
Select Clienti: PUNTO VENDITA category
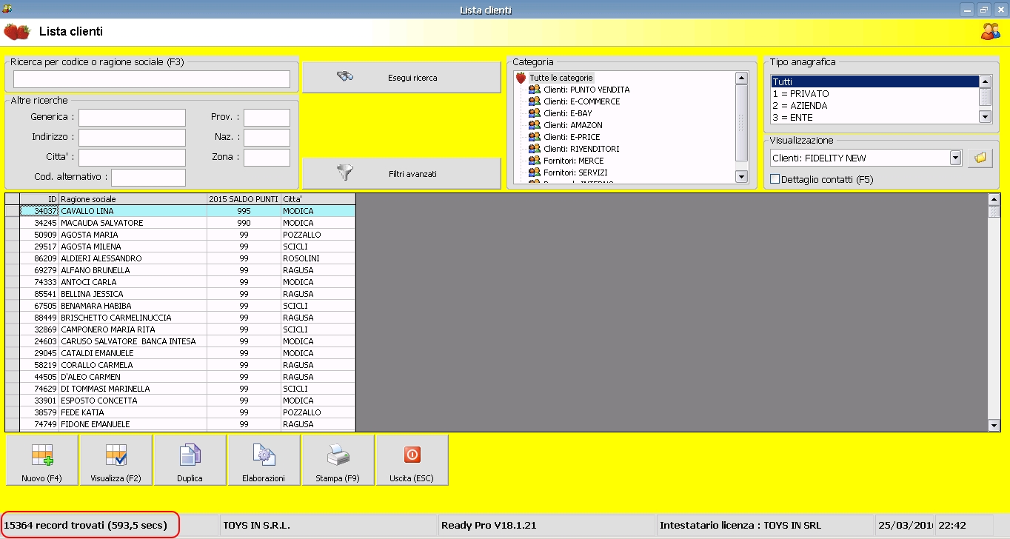pyautogui.click(x=586, y=90)
